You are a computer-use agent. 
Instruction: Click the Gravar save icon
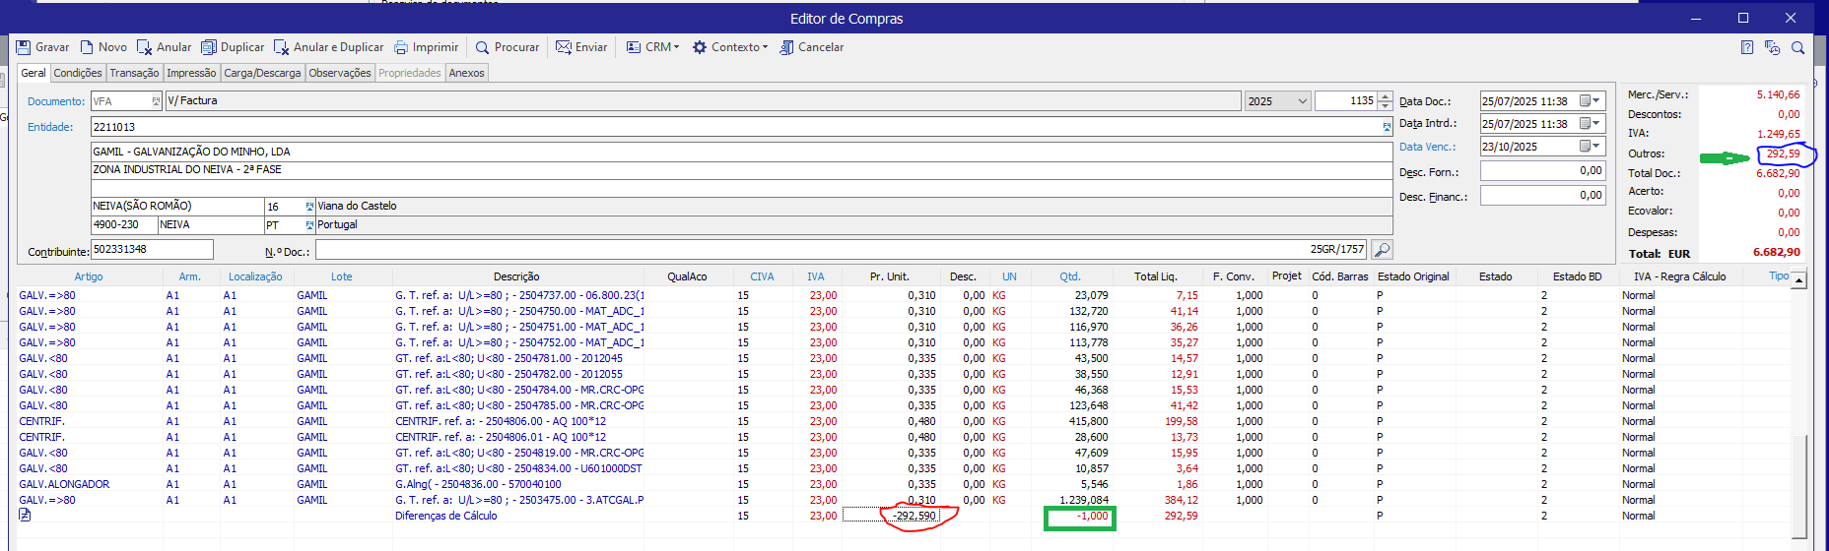coord(24,47)
